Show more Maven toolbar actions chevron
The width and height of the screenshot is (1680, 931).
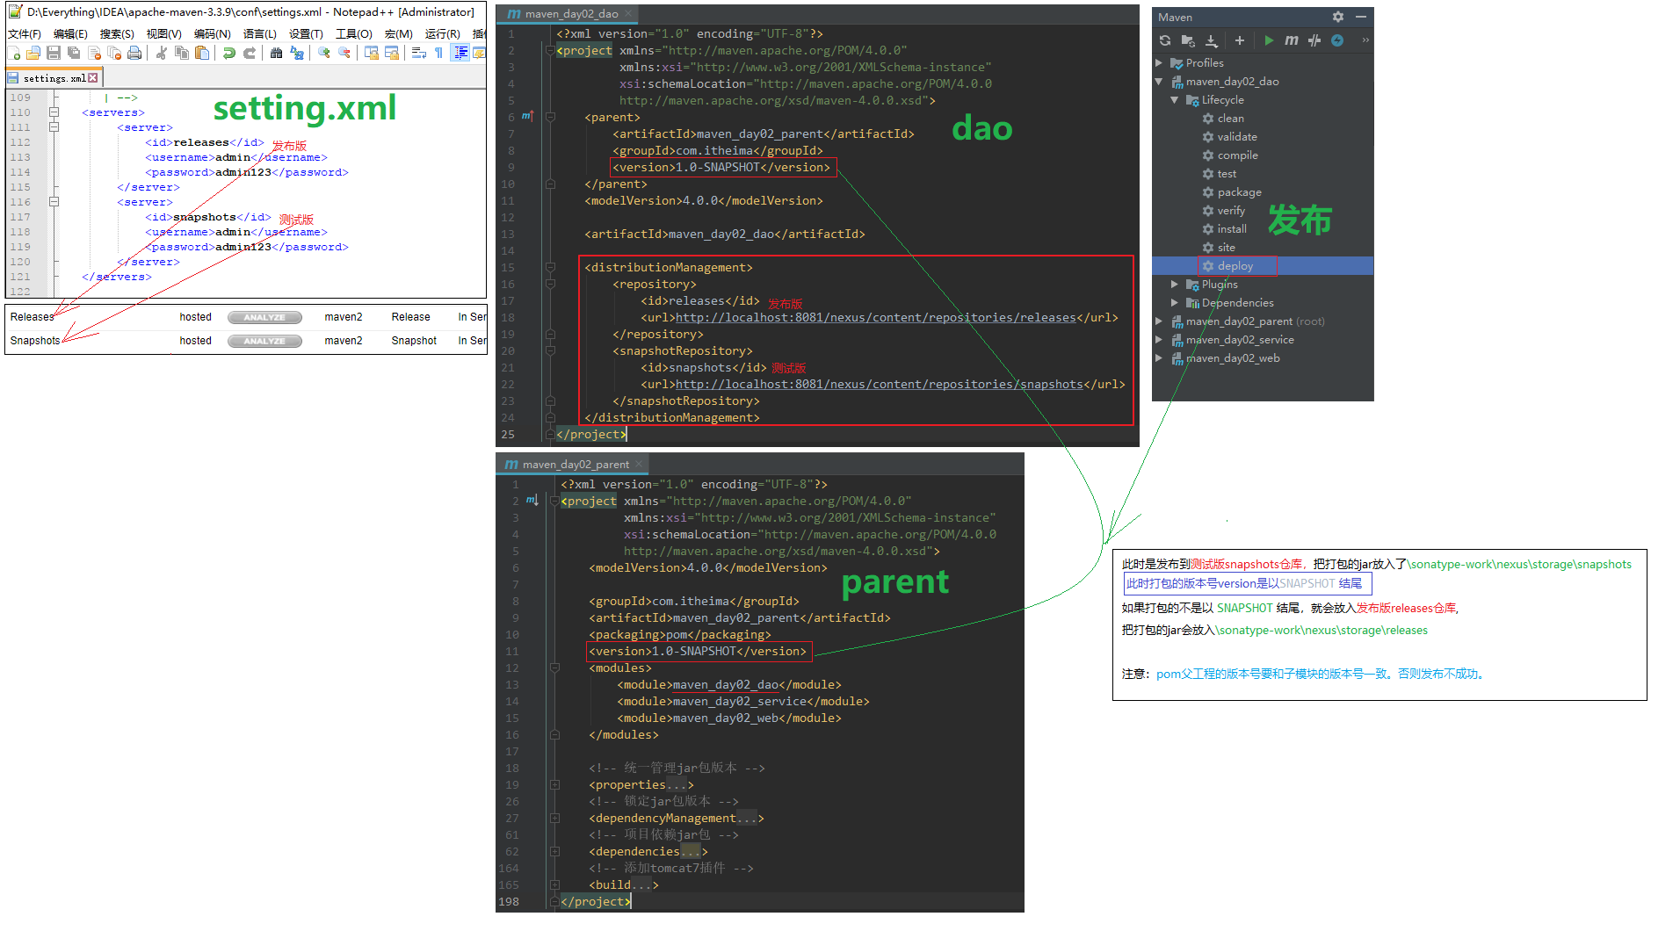[x=1365, y=40]
